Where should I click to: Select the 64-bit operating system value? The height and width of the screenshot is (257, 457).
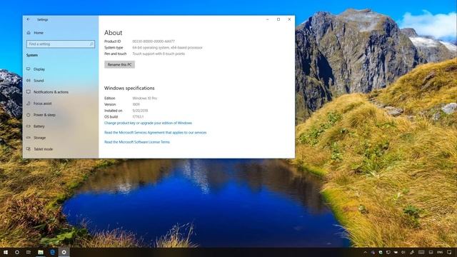pyautogui.click(x=167, y=48)
